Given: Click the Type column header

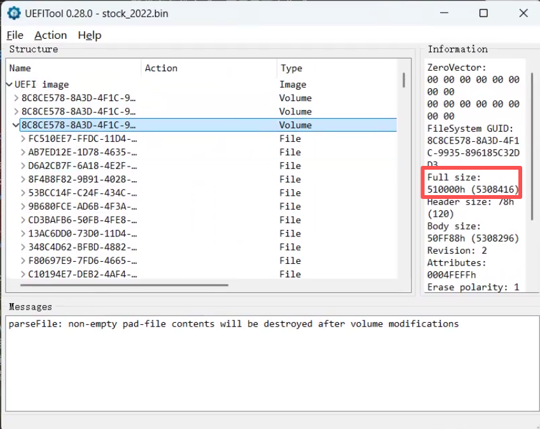Looking at the screenshot, I should 337,68.
